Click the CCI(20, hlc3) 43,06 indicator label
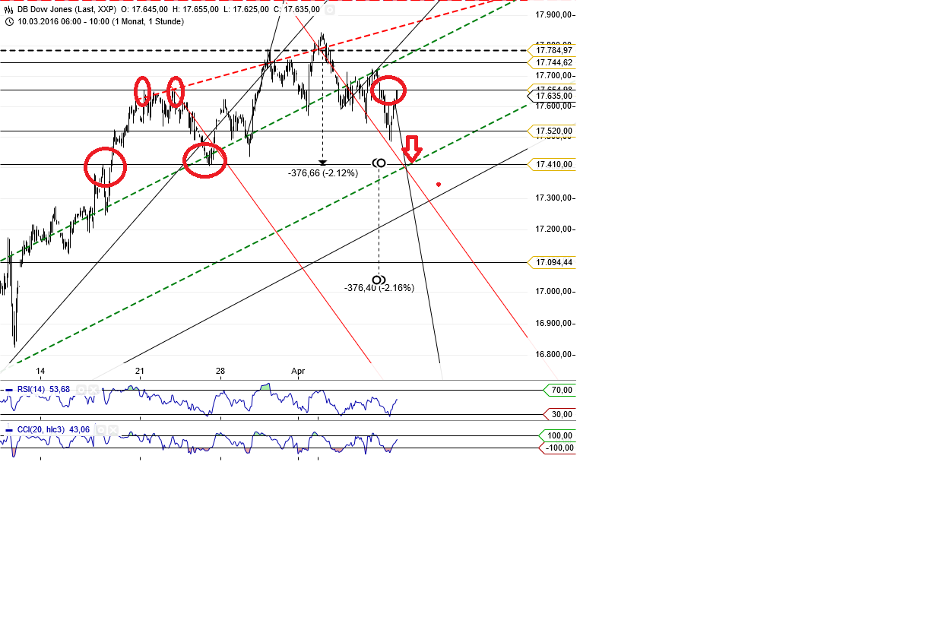This screenshot has height=617, width=938. (x=53, y=430)
